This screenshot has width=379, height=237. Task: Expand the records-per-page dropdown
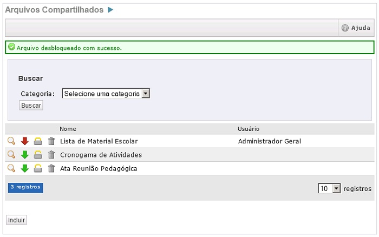[329, 189]
